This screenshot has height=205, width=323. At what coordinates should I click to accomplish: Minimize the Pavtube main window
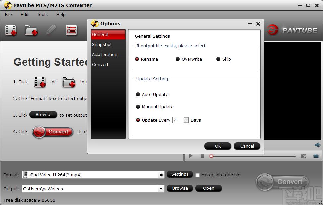click(x=300, y=5)
